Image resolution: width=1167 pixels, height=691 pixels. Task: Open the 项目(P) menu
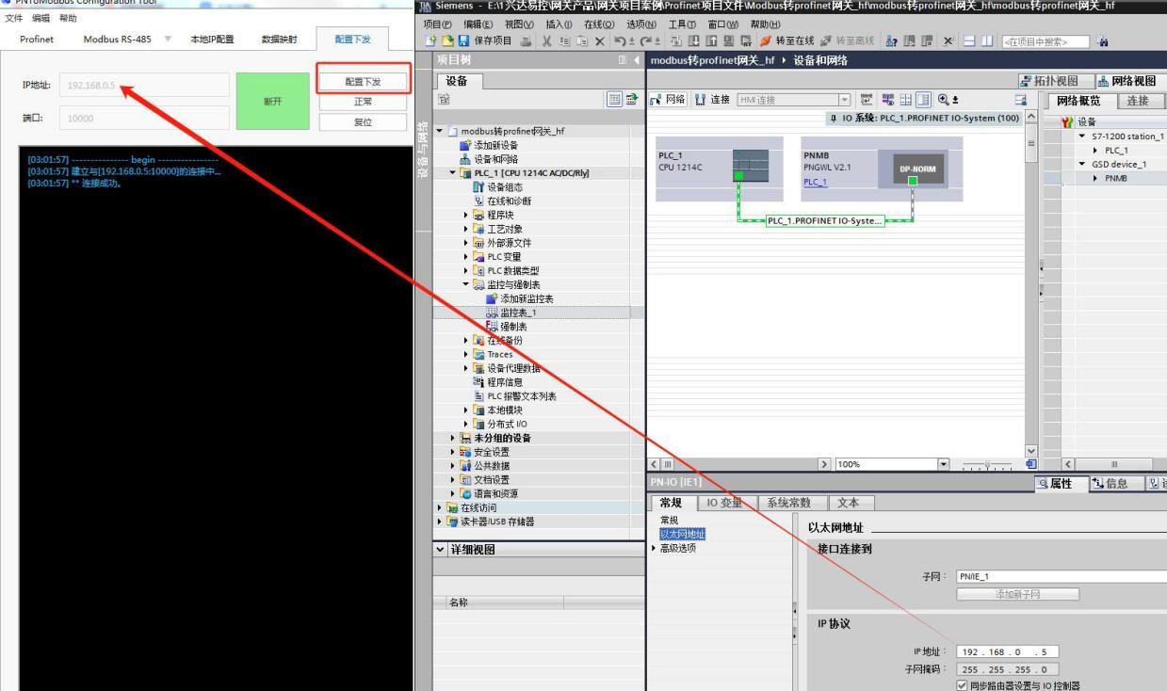pos(439,23)
